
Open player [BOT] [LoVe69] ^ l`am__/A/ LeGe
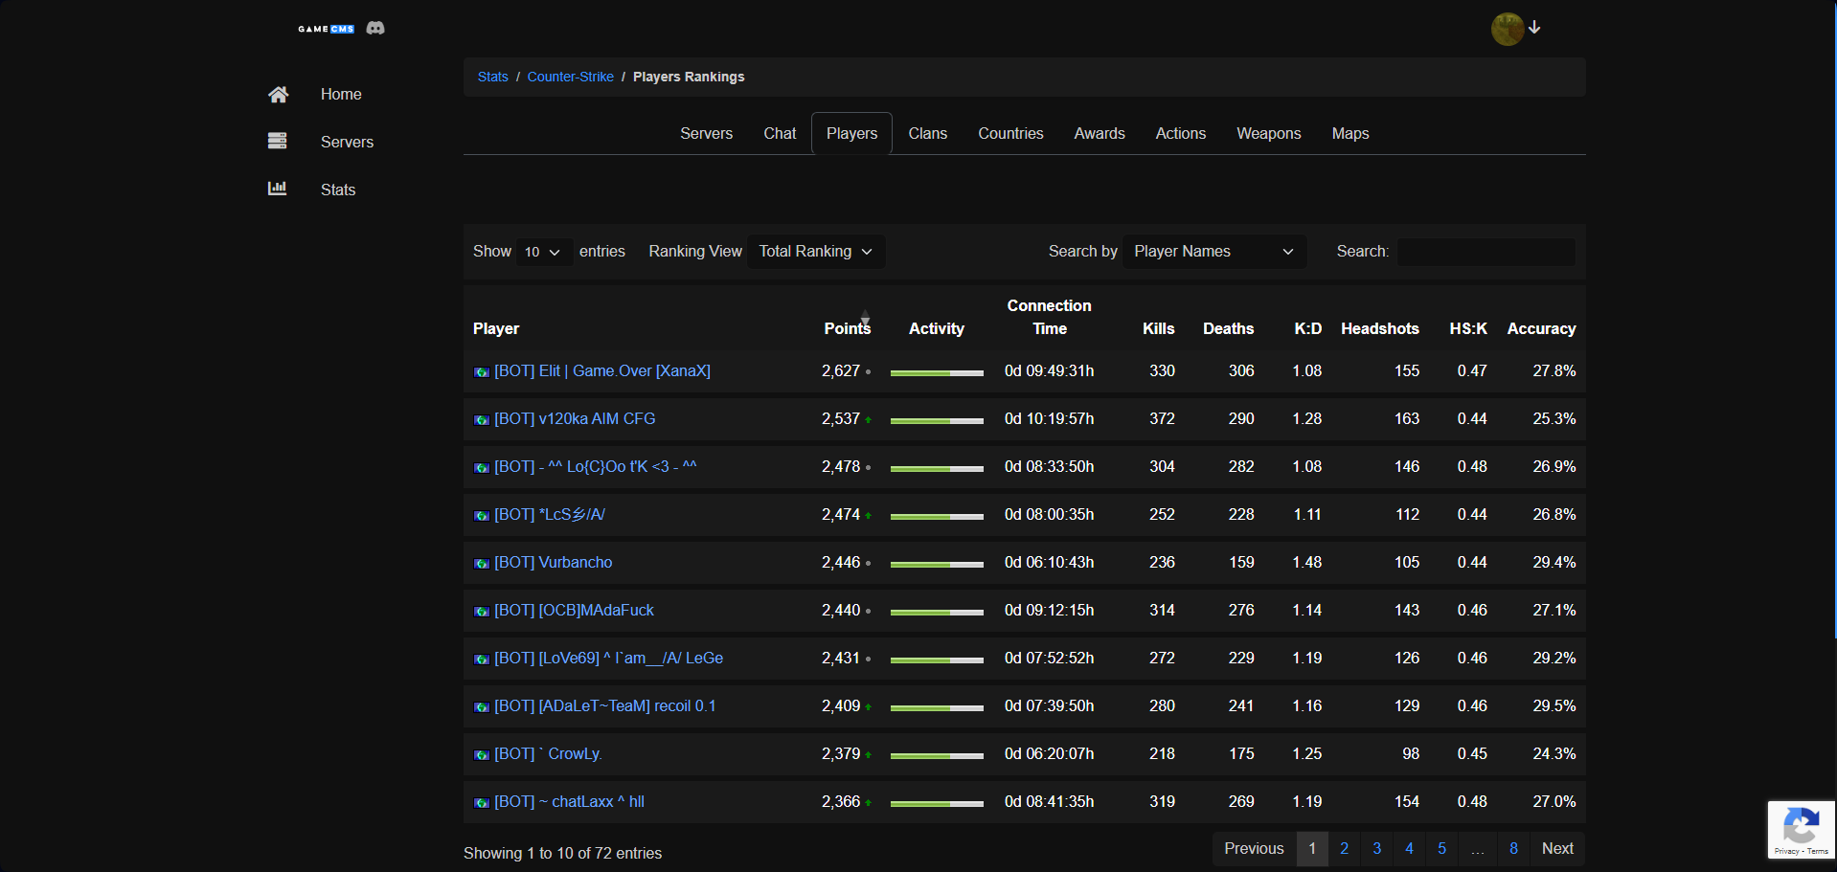pyautogui.click(x=609, y=659)
